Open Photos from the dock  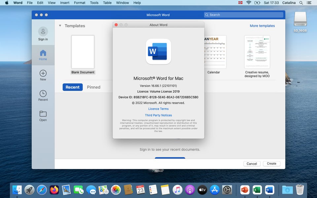coord(116,190)
